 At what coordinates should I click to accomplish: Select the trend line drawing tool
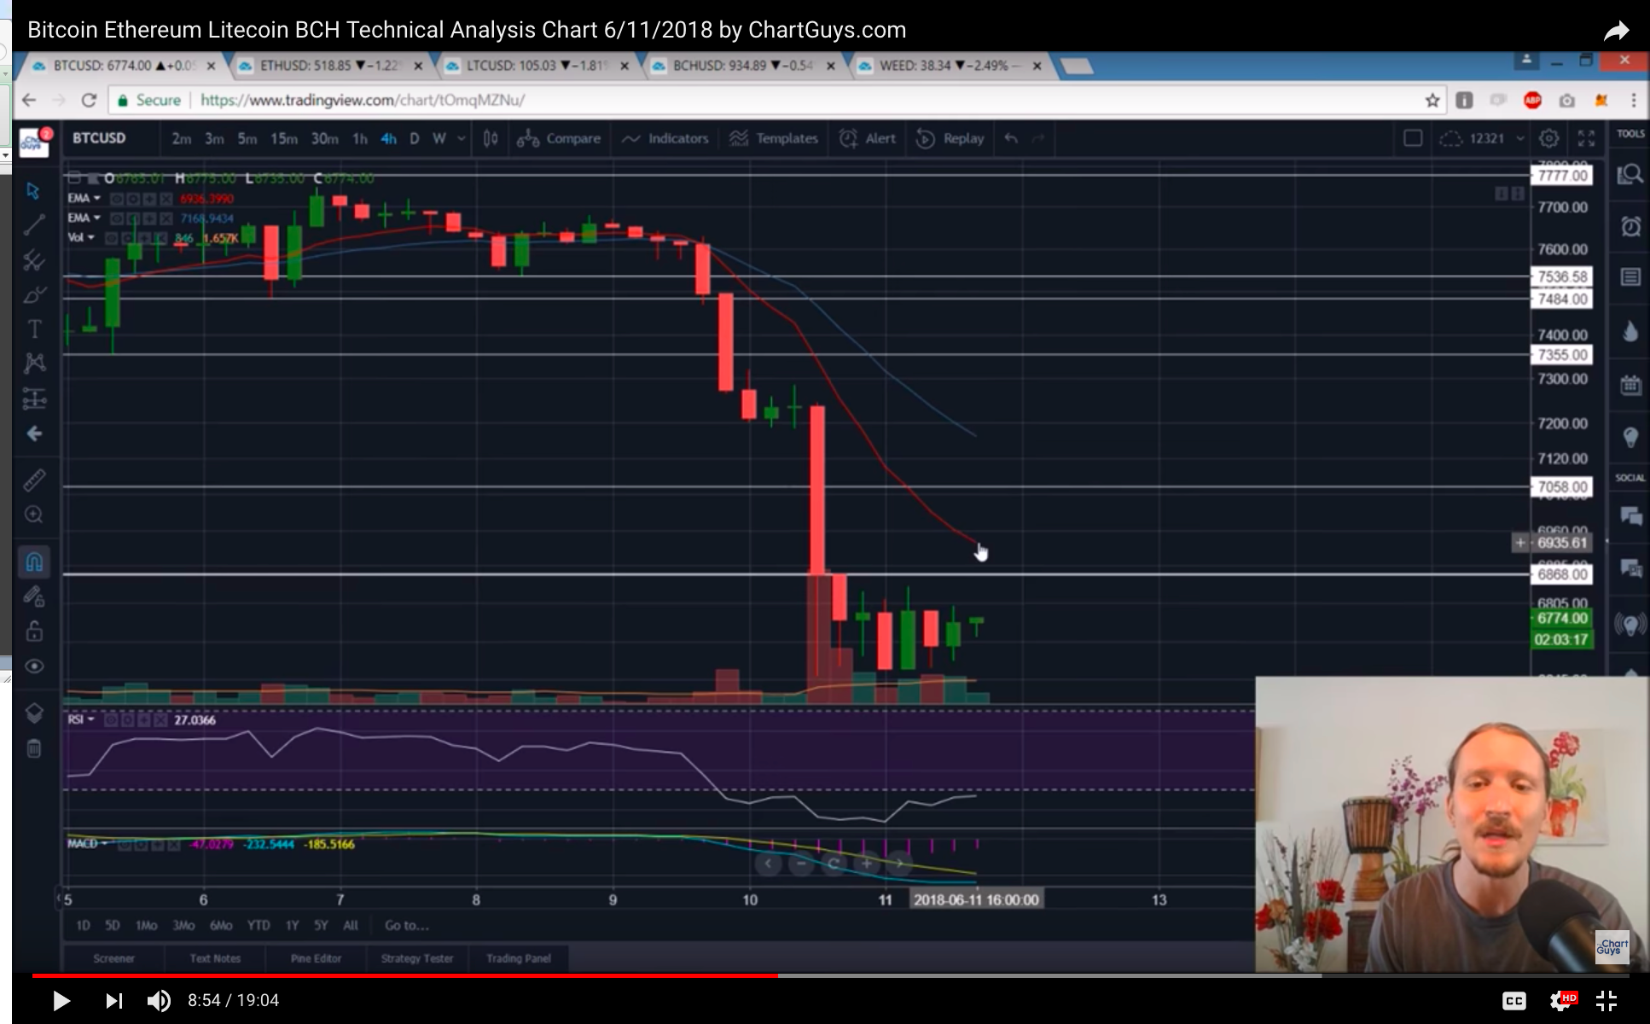(x=34, y=224)
